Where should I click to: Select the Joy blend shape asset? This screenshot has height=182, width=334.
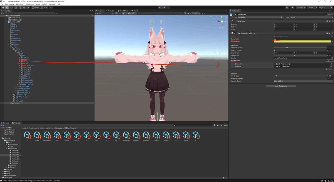[x=116, y=136]
